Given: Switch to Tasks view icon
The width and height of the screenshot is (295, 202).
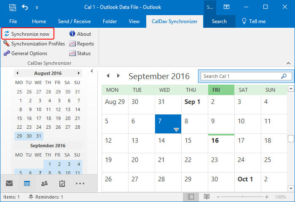Looking at the screenshot, I should [x=62, y=183].
